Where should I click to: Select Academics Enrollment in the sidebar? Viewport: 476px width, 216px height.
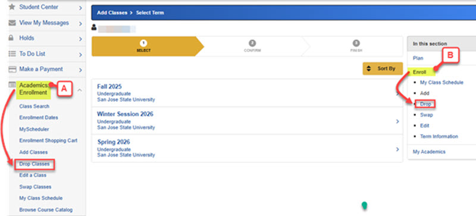(33, 89)
